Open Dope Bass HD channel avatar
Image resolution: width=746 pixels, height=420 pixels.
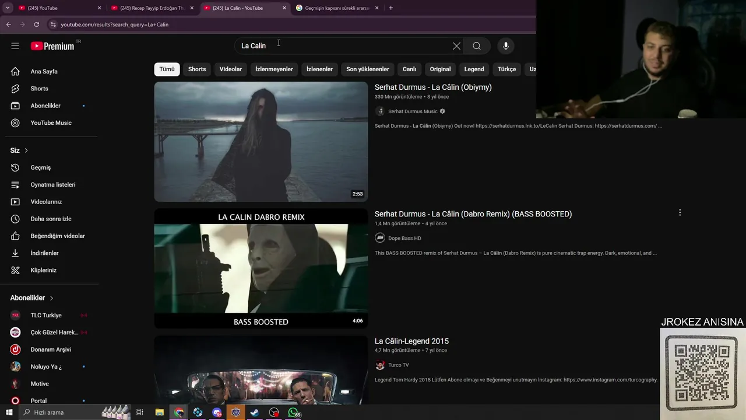tap(380, 238)
